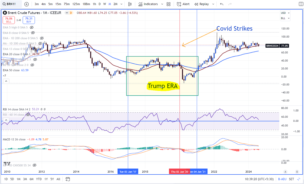This screenshot has height=184, width=304.
Task: Open the USD currency dropdown
Action: tap(285, 13)
